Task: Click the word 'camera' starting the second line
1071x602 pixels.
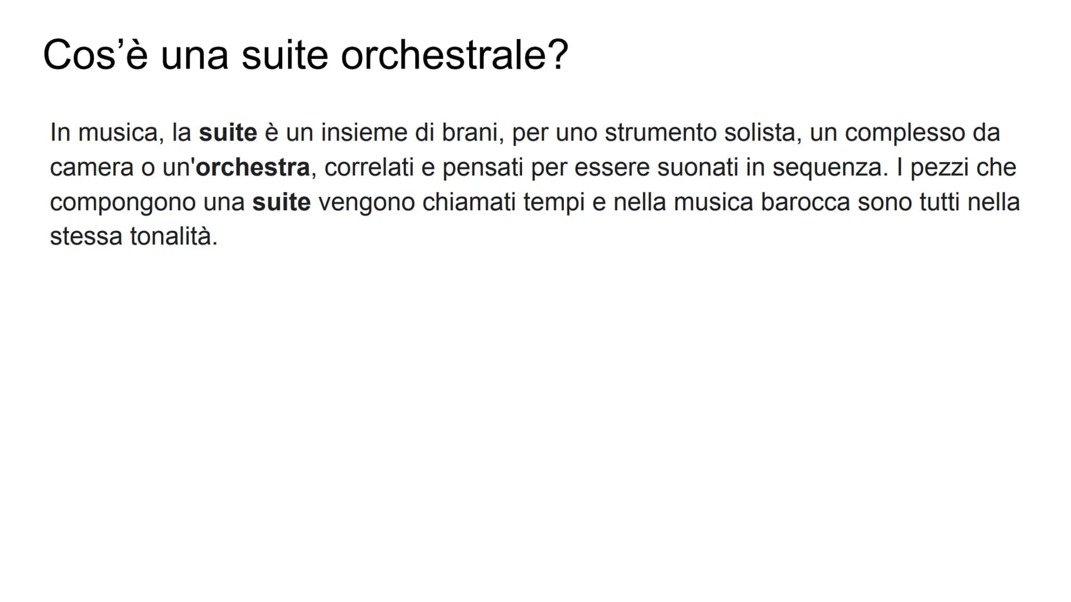Action: [92, 167]
